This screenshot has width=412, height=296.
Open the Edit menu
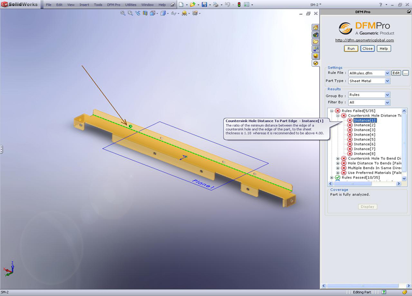tap(60, 5)
